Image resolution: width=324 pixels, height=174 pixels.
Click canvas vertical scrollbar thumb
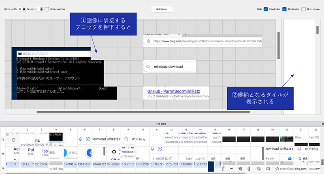click(279, 45)
